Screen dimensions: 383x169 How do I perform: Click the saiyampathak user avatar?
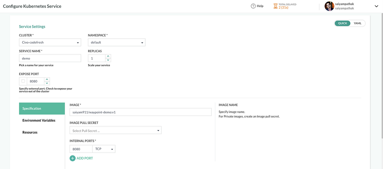click(329, 6)
